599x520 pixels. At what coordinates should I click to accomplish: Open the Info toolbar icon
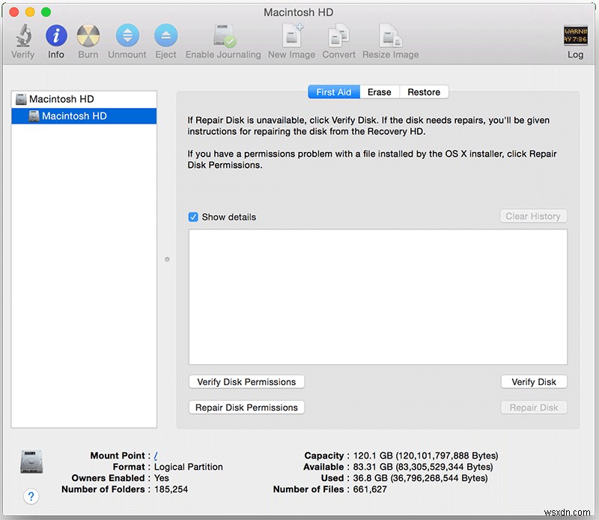(x=56, y=35)
